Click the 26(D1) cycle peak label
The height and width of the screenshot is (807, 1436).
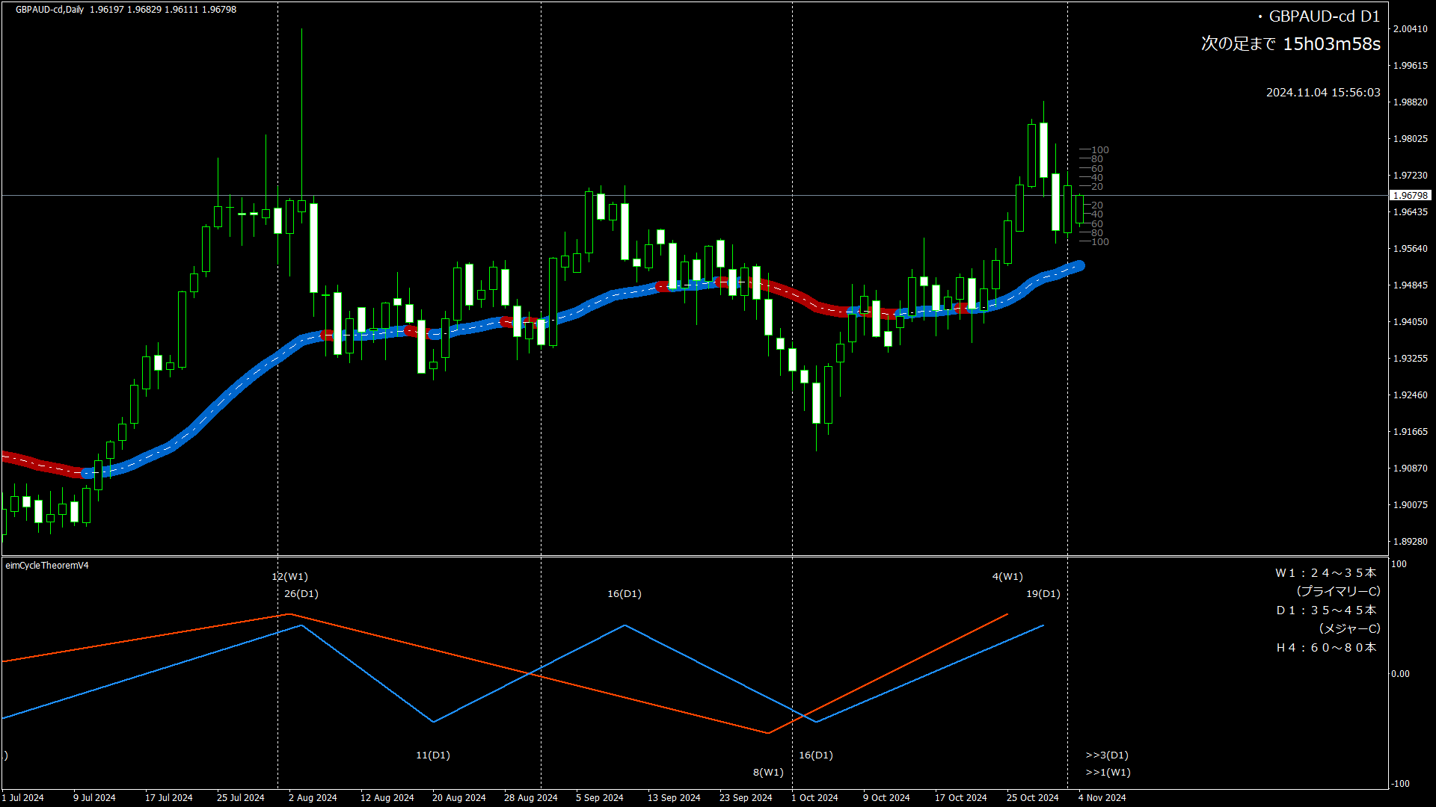point(301,594)
